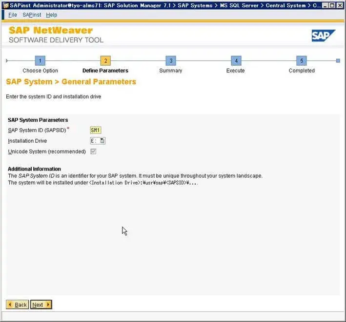The image size is (346, 322).
Task: Click the 'Choose Option' step label
Action: click(x=40, y=71)
